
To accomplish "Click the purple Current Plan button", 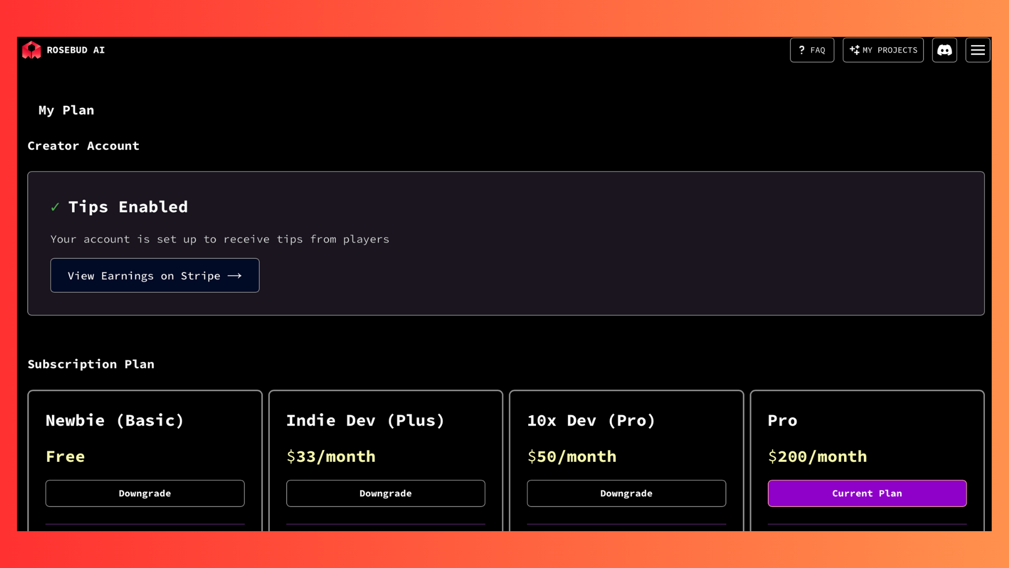I will [867, 493].
